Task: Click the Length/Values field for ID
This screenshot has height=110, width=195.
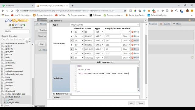Action: [x=113, y=32]
